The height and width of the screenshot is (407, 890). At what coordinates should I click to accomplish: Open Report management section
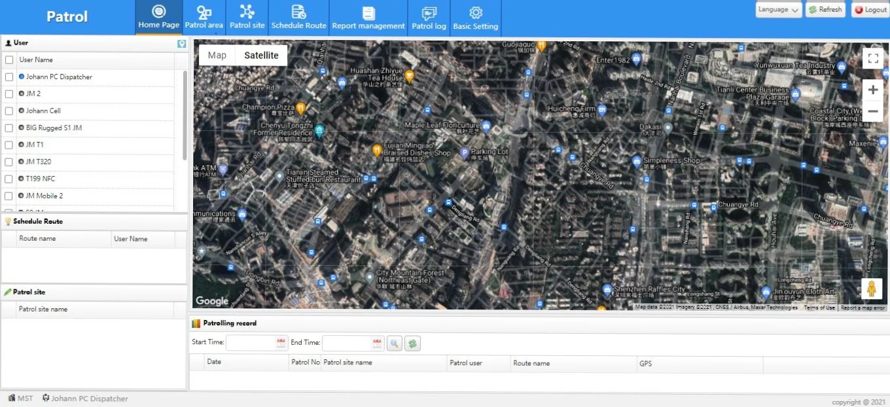368,18
